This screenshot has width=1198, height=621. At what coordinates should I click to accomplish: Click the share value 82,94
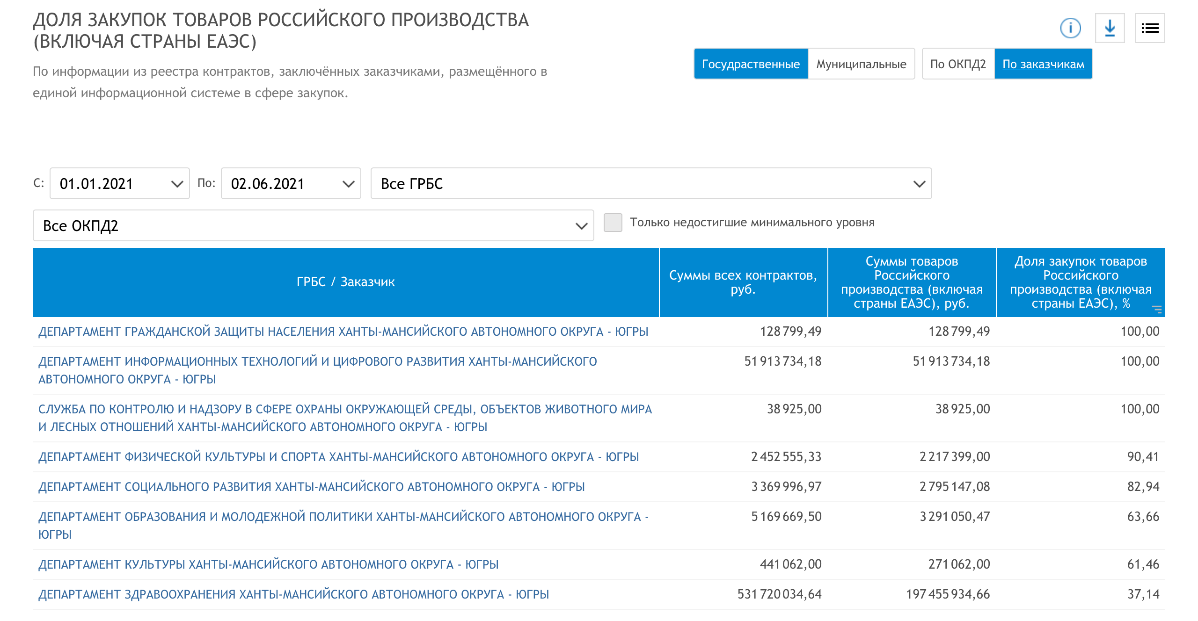[x=1143, y=487]
